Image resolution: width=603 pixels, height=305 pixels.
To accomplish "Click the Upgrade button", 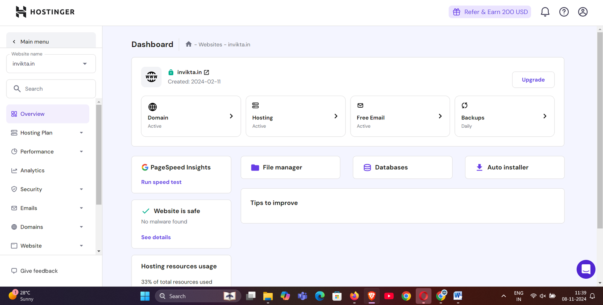I will pos(533,79).
